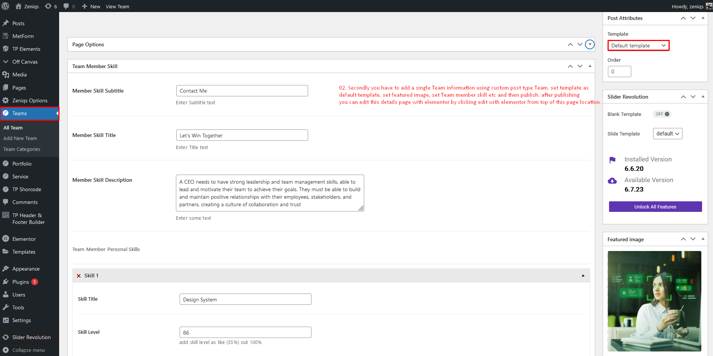
Task: Move Featured image panel down
Action: coord(693,239)
